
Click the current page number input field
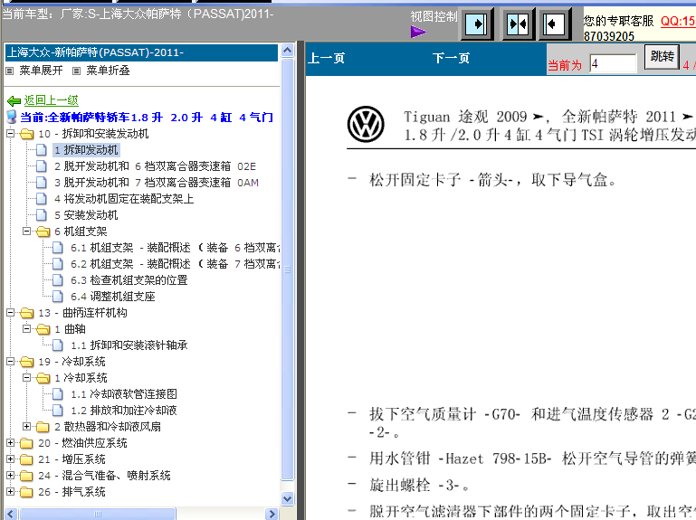tap(613, 64)
